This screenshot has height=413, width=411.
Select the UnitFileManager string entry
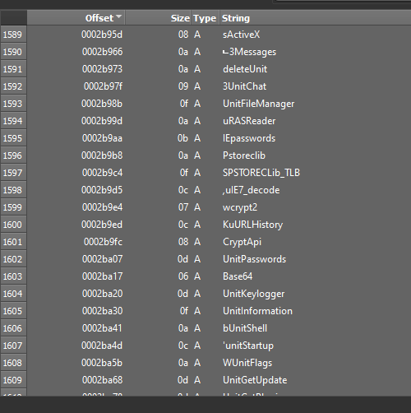(258, 104)
